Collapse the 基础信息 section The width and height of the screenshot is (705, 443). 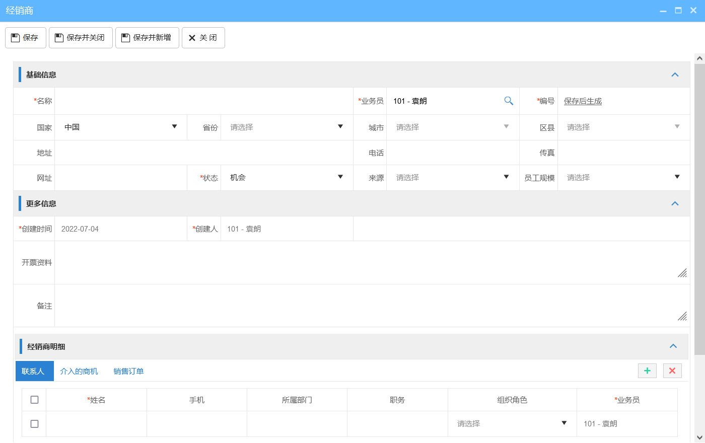[675, 74]
